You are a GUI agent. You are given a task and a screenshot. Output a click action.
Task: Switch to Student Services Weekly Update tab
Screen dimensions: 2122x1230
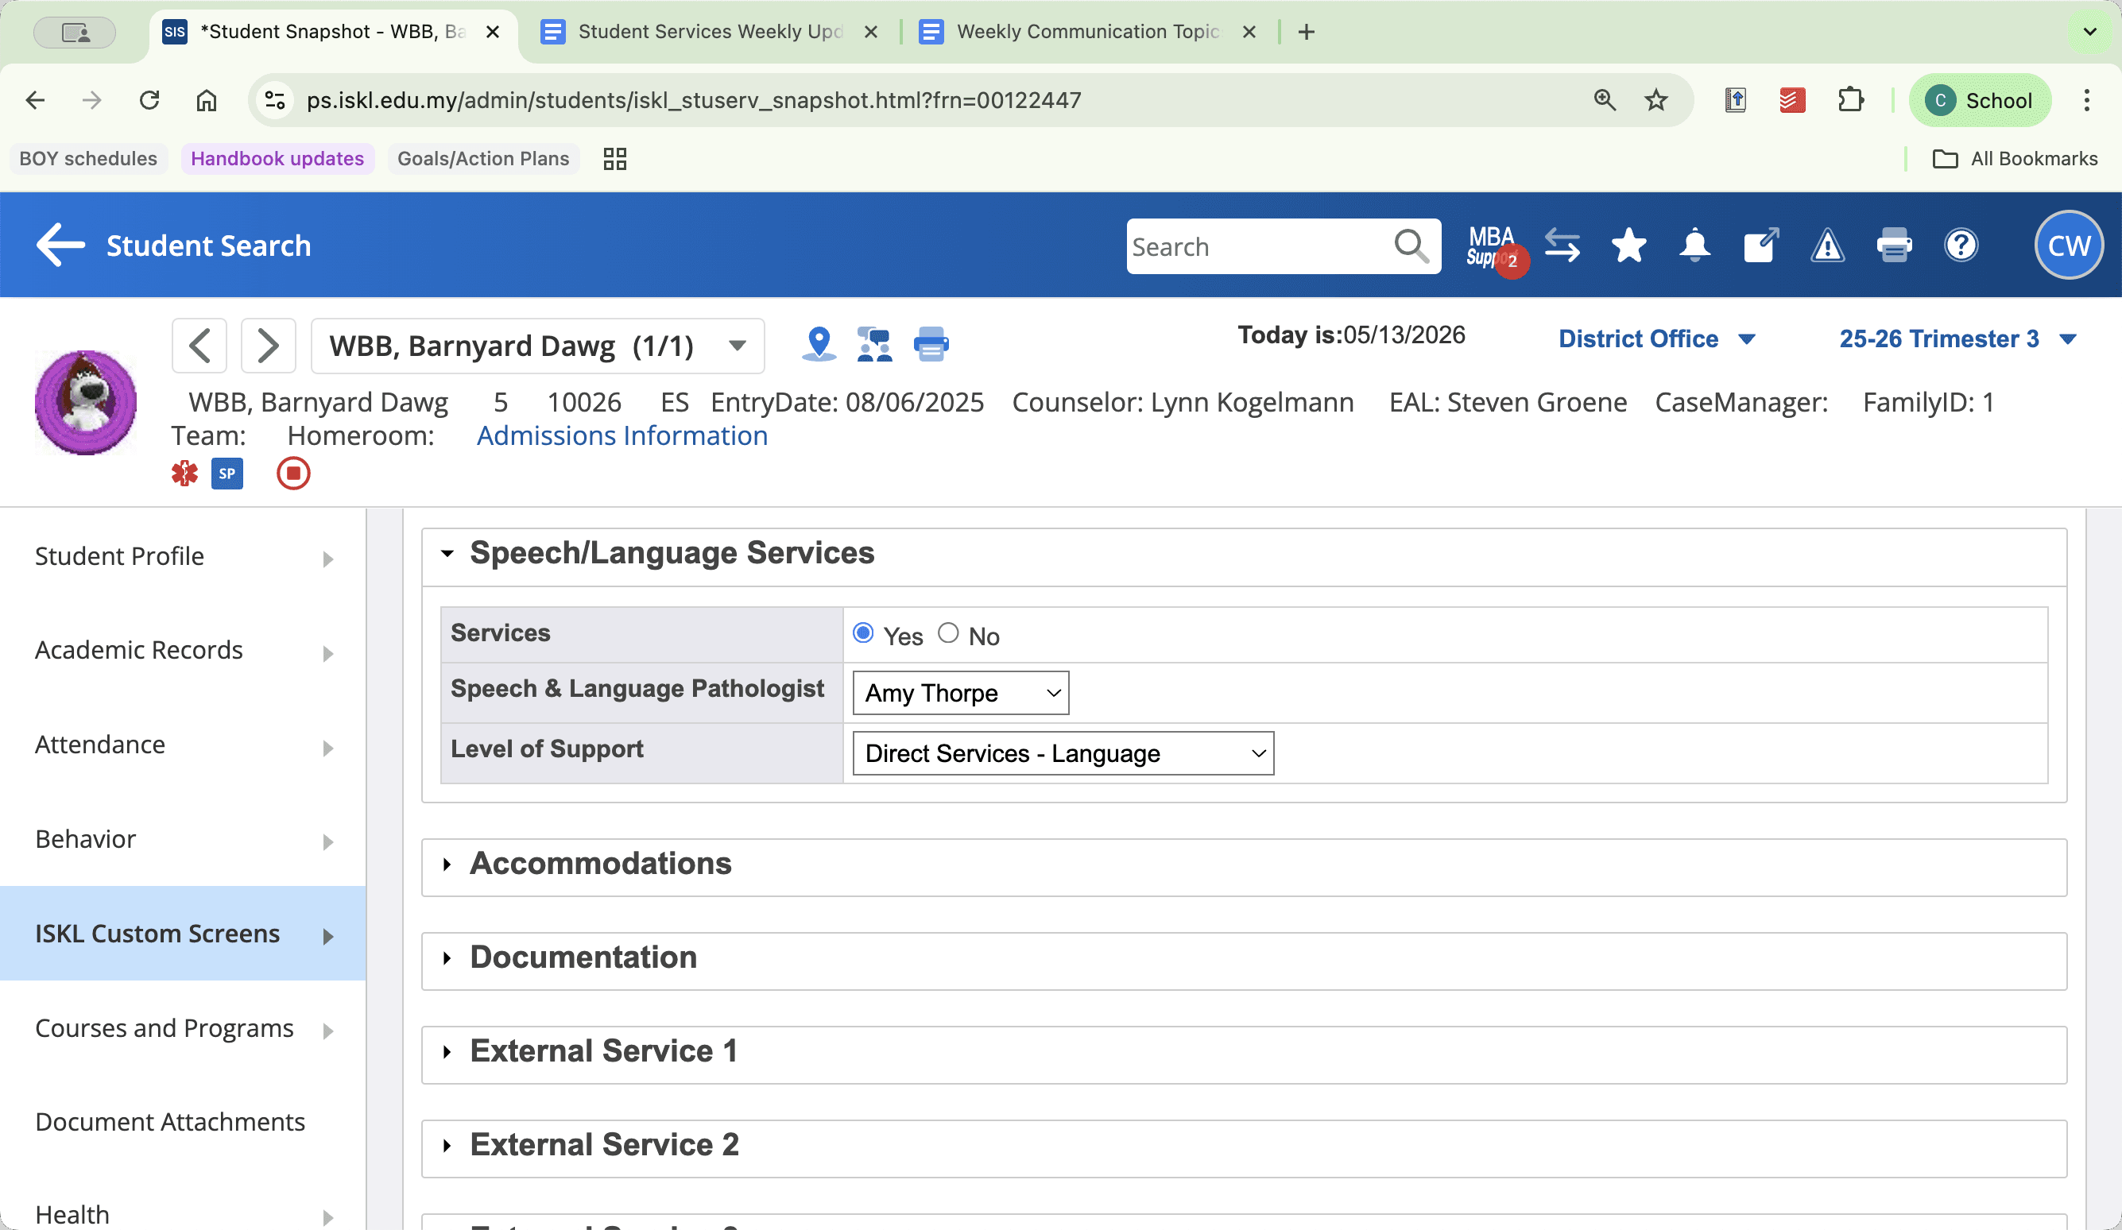coord(709,32)
